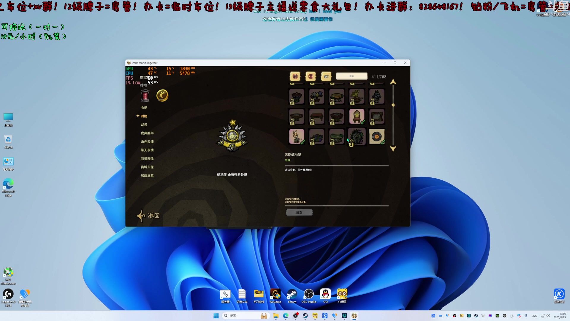
Task: Select the locked yellow leaf gramophone skin
Action: pyautogui.click(x=357, y=96)
